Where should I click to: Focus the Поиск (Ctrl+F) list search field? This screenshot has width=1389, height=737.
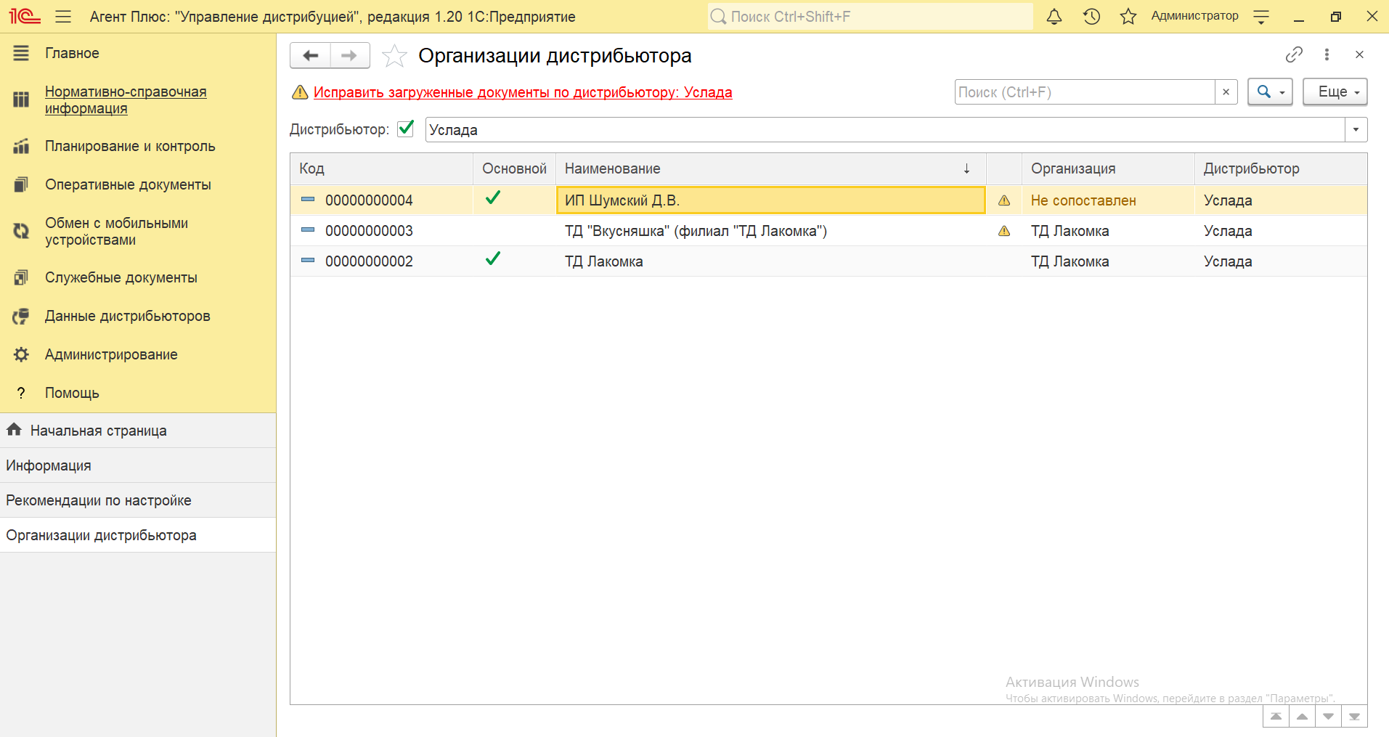point(1085,92)
